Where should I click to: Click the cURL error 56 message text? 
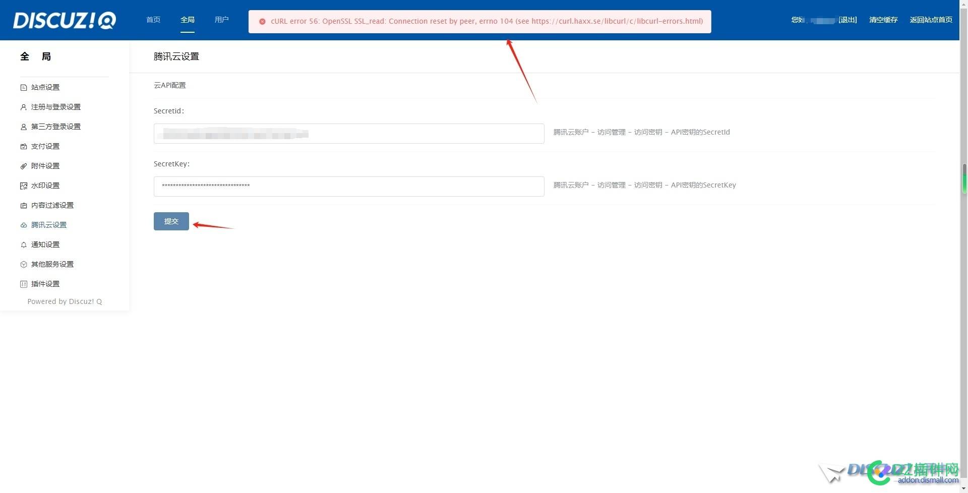pos(487,21)
